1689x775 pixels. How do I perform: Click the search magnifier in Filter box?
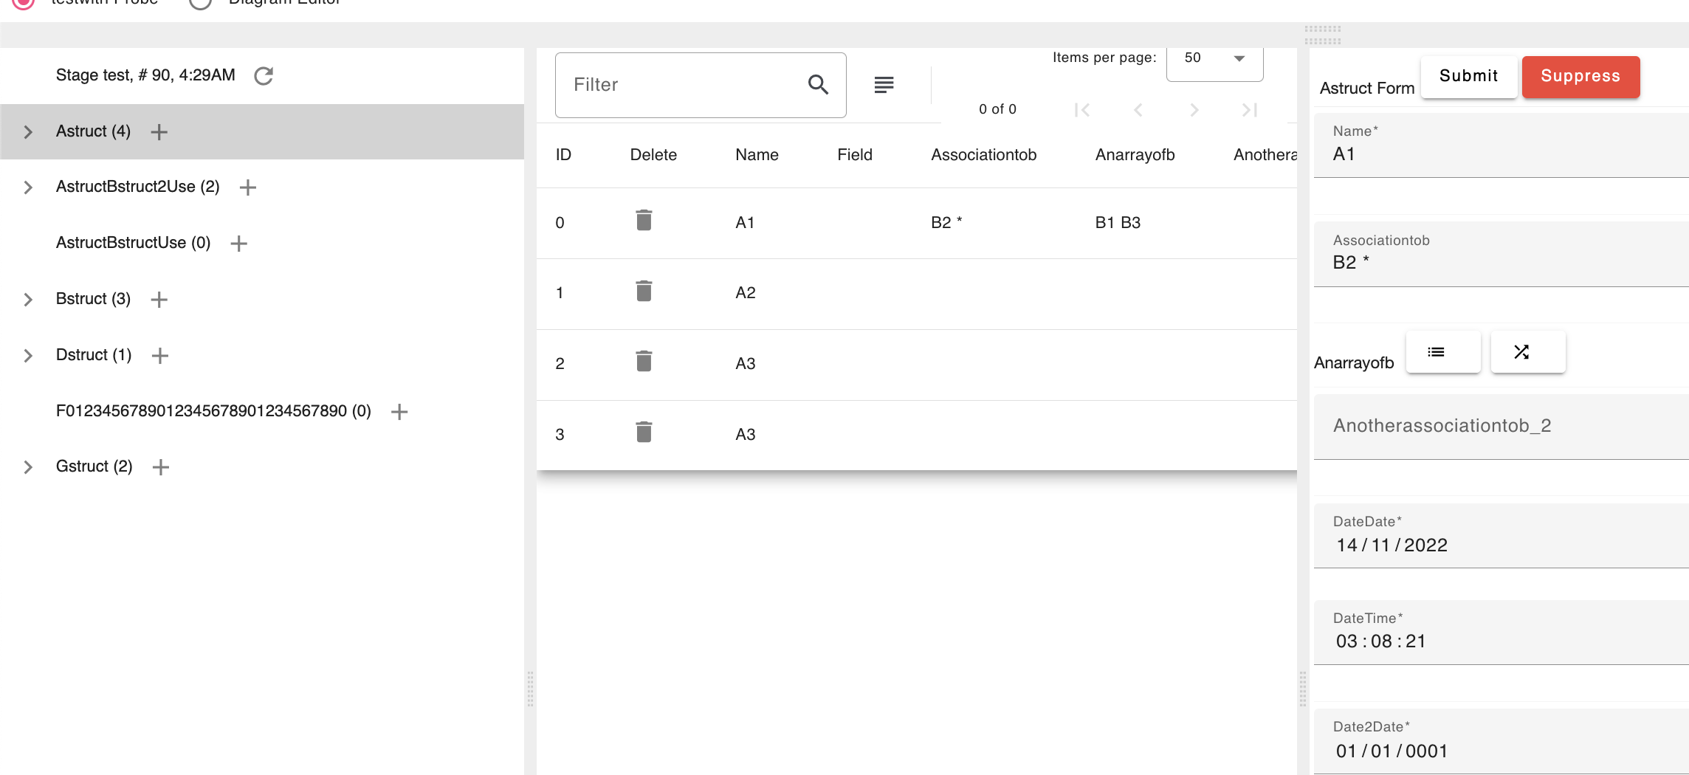tap(818, 85)
